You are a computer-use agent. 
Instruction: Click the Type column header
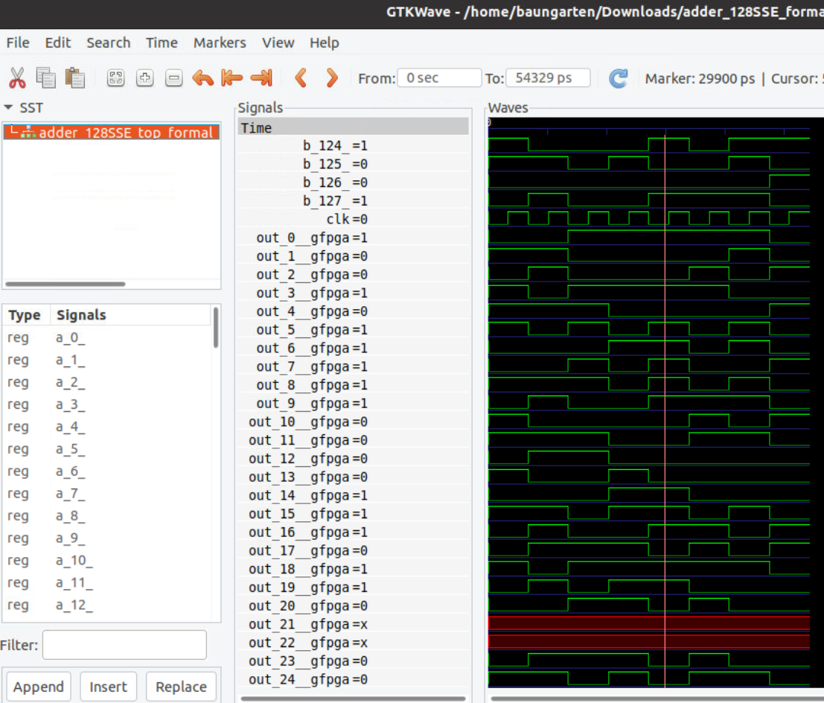click(x=25, y=315)
